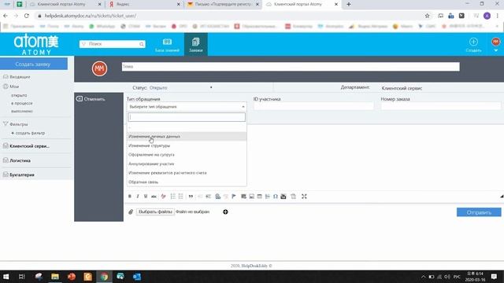This screenshot has width=504, height=283.
Task: Click the Создать plus icon in header
Action: [473, 42]
